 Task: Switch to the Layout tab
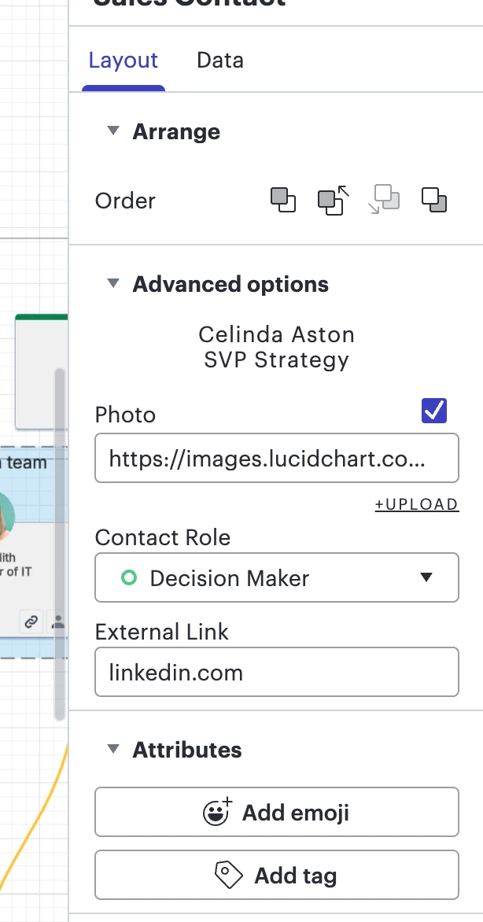[x=124, y=61]
